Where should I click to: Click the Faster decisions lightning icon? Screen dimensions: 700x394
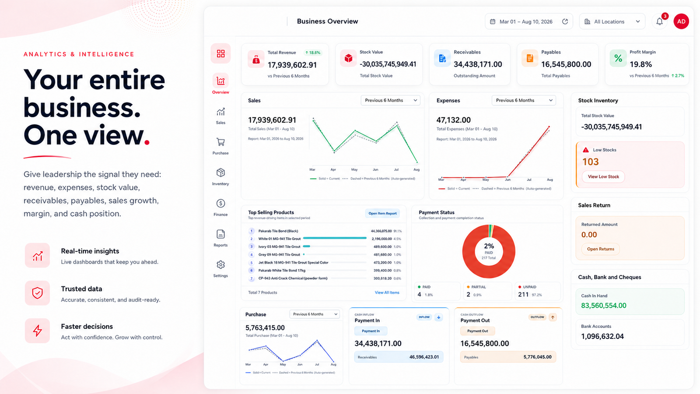point(38,331)
